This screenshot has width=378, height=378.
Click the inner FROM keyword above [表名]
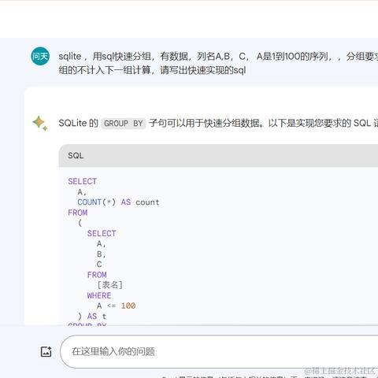coord(97,275)
